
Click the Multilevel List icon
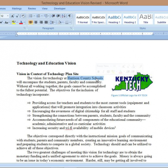point(46,16)
